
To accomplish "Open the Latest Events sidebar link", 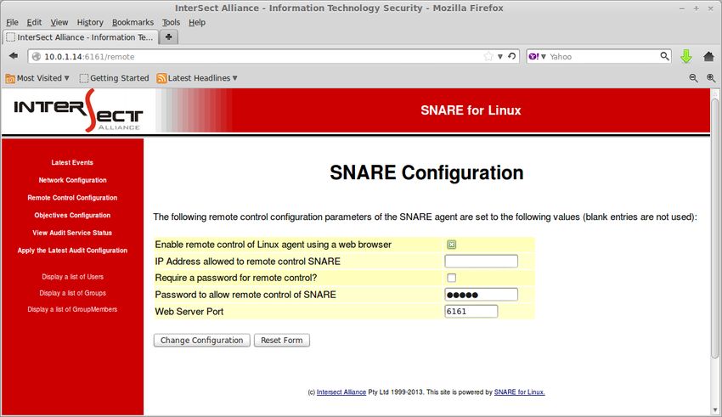I will click(72, 162).
